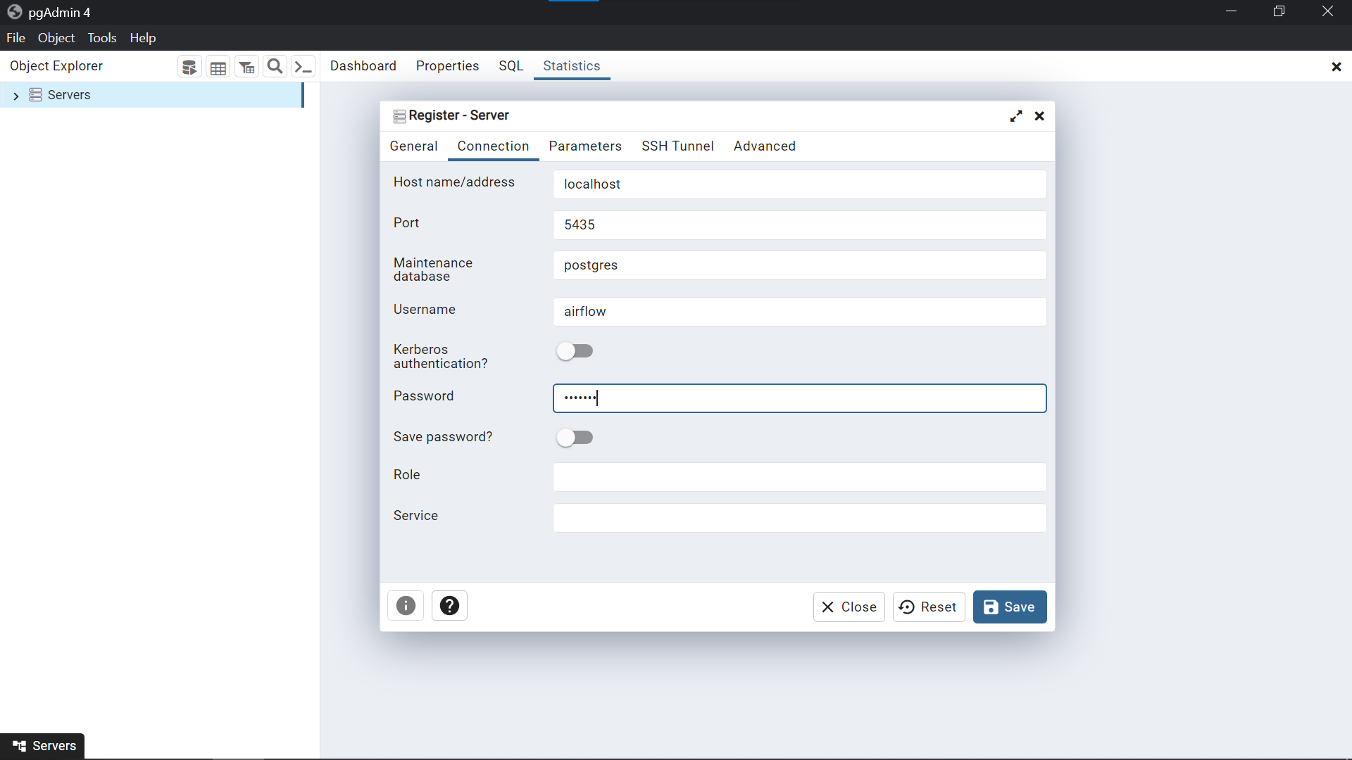The width and height of the screenshot is (1352, 760).
Task: Maximize the Register Server dialog
Action: pos(1016,116)
